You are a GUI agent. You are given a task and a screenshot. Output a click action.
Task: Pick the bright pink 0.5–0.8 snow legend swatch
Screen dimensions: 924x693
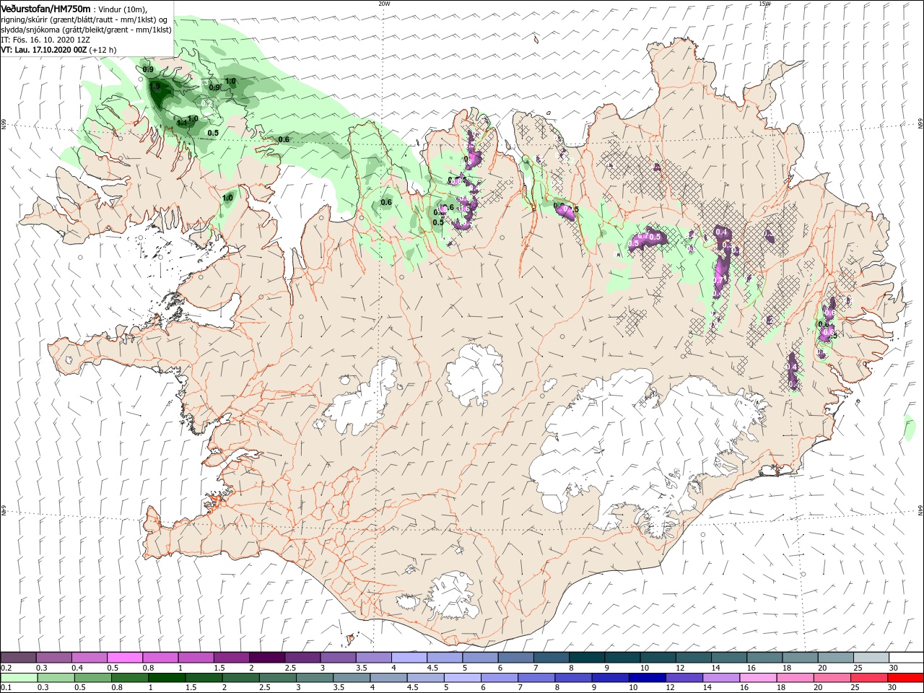pos(124,658)
